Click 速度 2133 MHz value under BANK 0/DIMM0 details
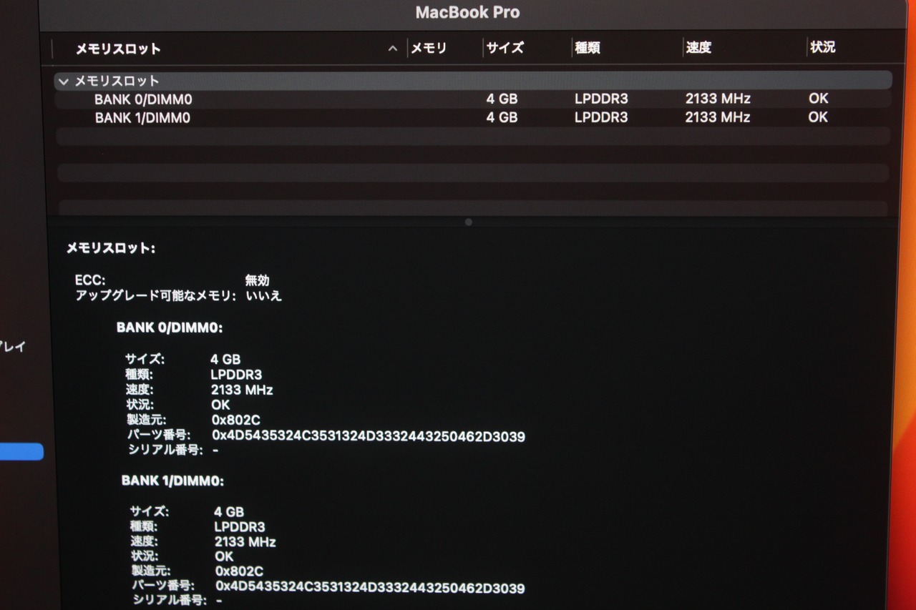 242,390
